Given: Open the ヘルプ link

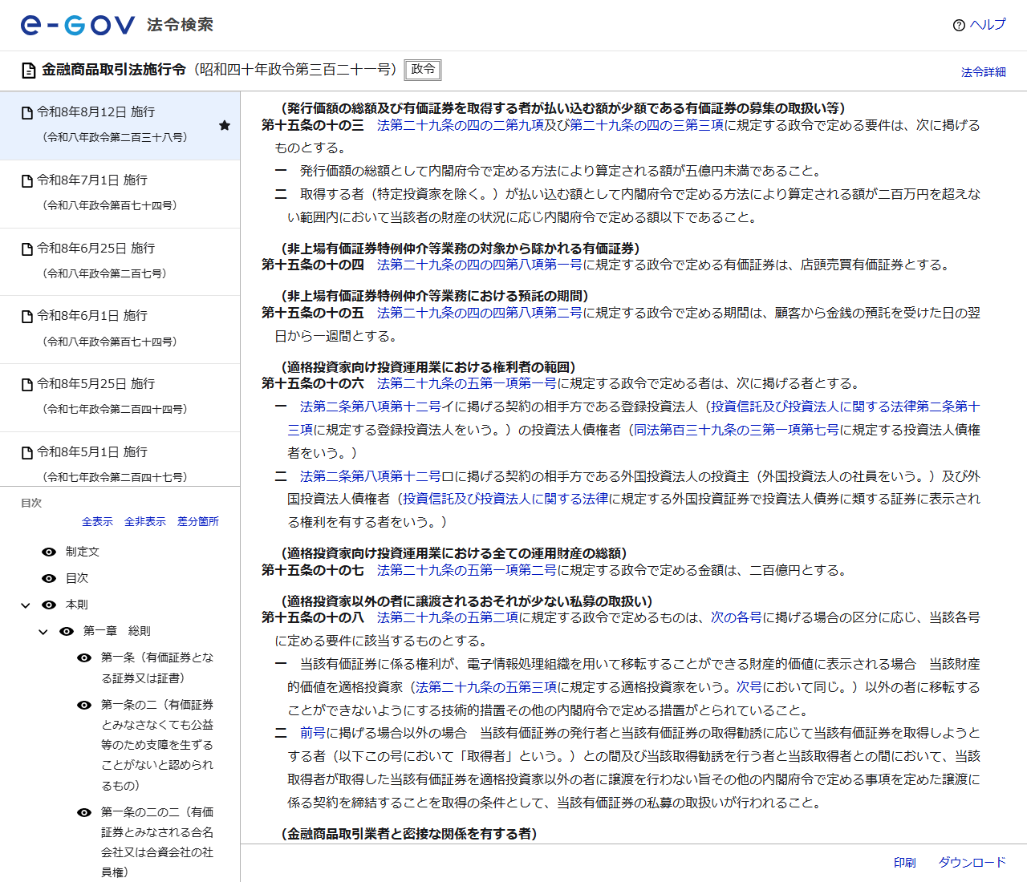Looking at the screenshot, I should tap(988, 25).
